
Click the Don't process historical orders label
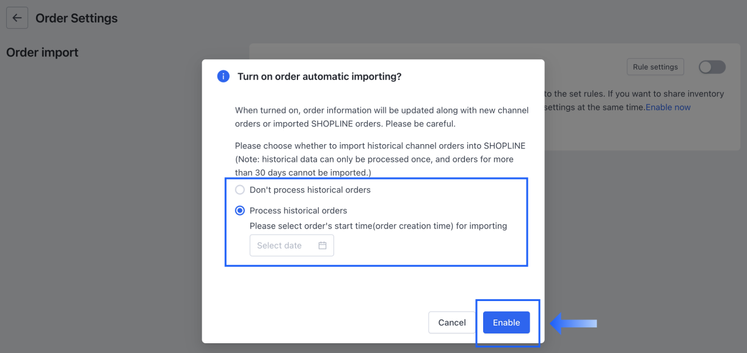click(x=310, y=190)
